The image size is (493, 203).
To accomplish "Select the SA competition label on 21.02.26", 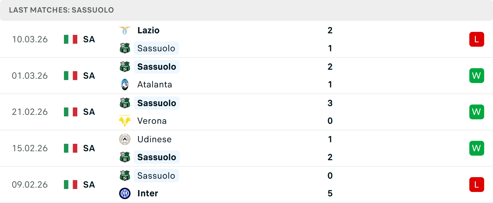I will point(89,112).
